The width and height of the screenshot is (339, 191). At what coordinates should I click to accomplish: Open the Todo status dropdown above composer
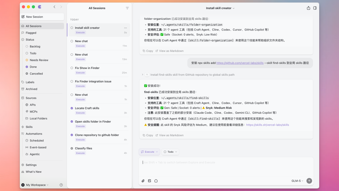170,152
